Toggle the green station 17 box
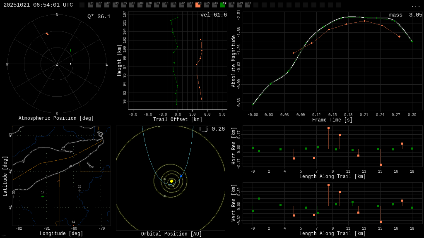The width and height of the screenshot is (424, 238). click(223, 5)
